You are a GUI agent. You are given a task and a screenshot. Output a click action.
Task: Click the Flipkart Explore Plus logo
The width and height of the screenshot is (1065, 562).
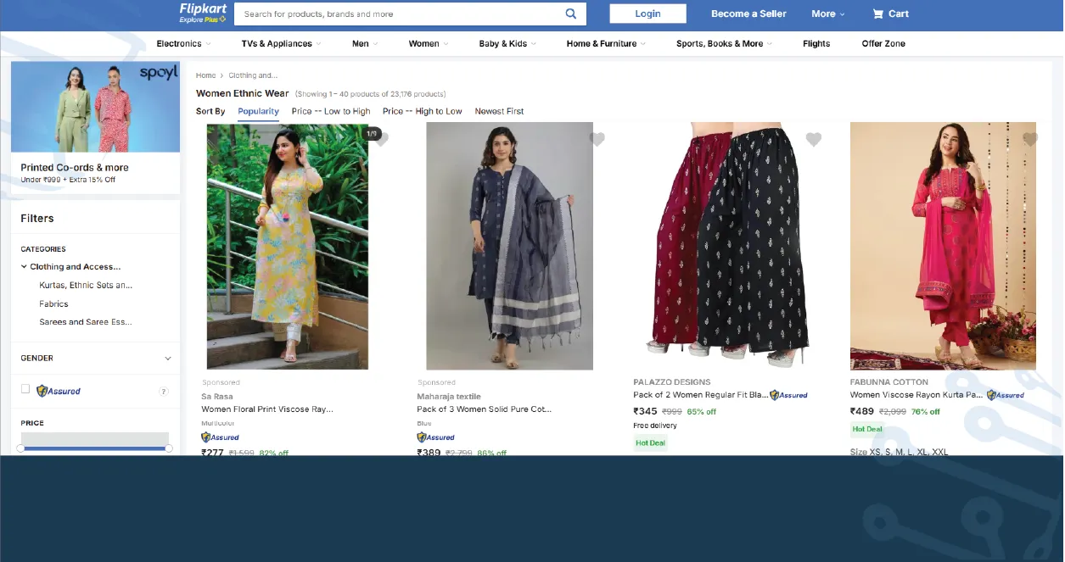(202, 14)
